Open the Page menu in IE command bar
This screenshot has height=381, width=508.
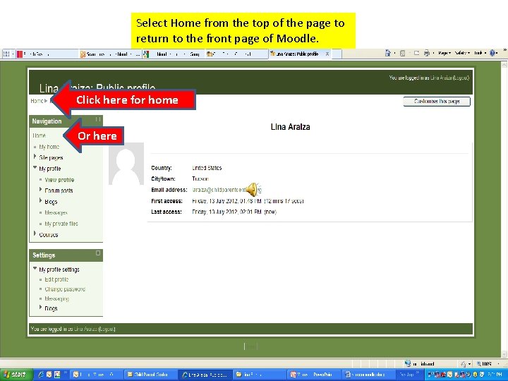(445, 53)
